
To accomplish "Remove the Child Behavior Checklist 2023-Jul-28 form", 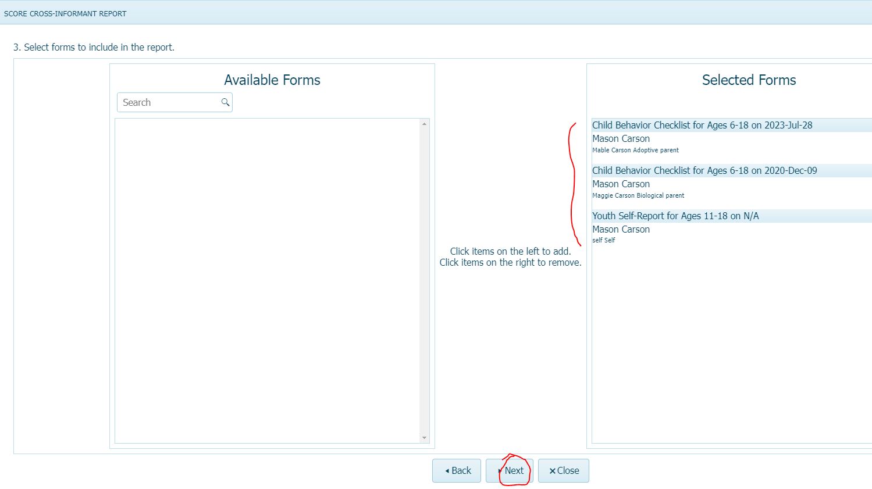I will 702,125.
